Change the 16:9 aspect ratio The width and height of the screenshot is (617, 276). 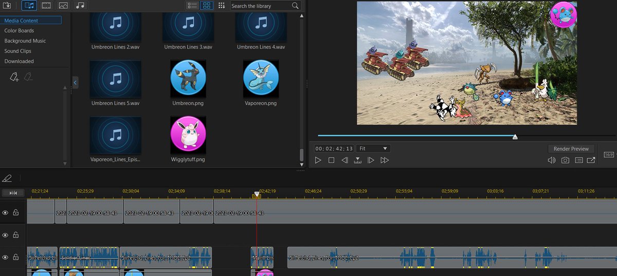[x=608, y=154]
